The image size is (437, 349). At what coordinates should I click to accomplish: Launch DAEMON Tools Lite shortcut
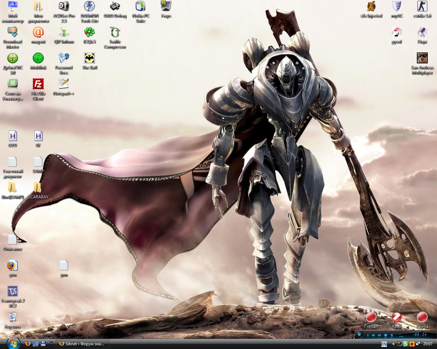pyautogui.click(x=89, y=12)
